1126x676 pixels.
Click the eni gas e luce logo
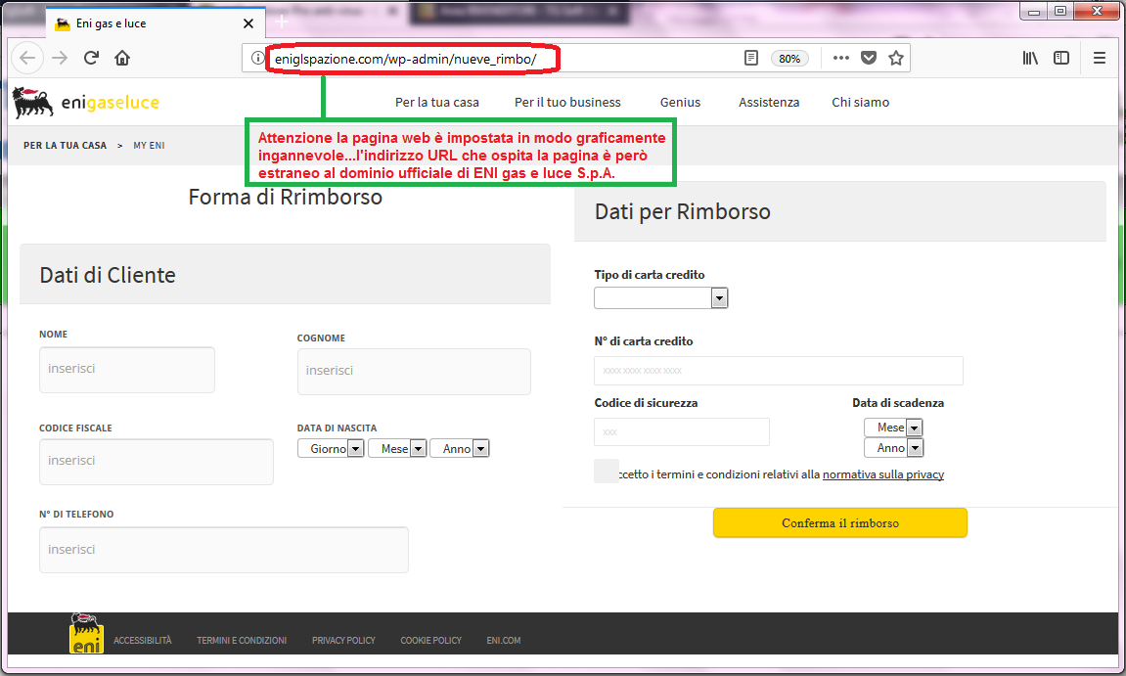(x=86, y=103)
